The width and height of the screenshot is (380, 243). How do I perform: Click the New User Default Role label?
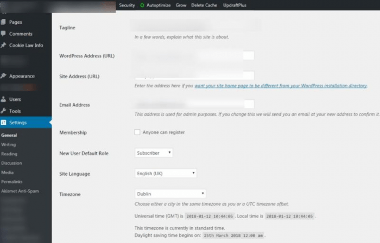(x=84, y=153)
